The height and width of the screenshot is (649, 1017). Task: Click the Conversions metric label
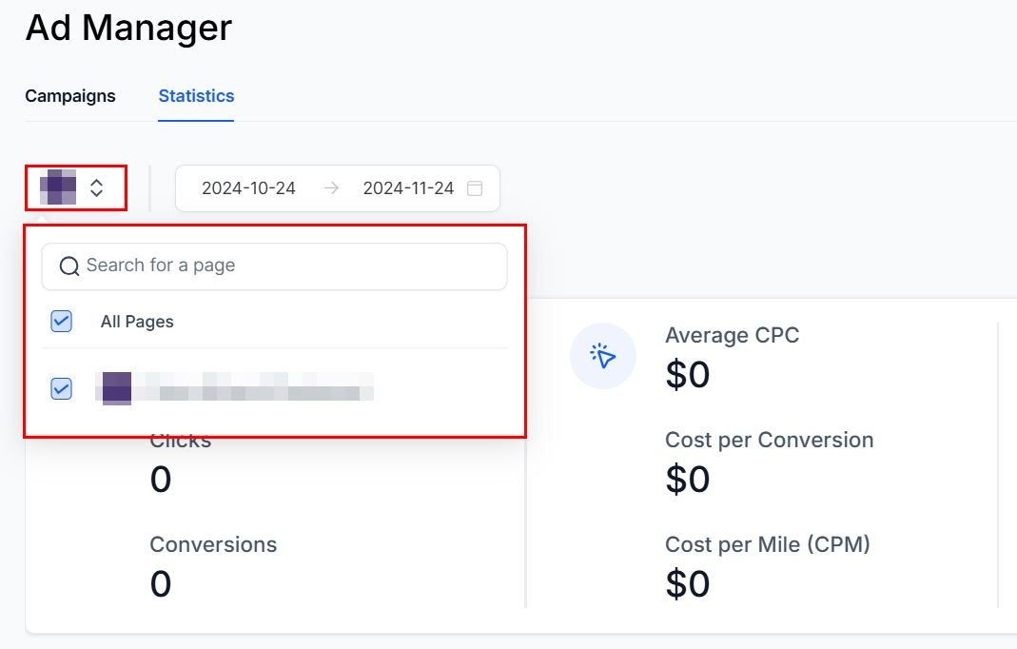click(x=213, y=545)
